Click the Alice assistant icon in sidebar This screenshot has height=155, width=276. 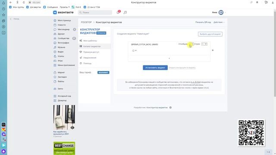coord(3,151)
